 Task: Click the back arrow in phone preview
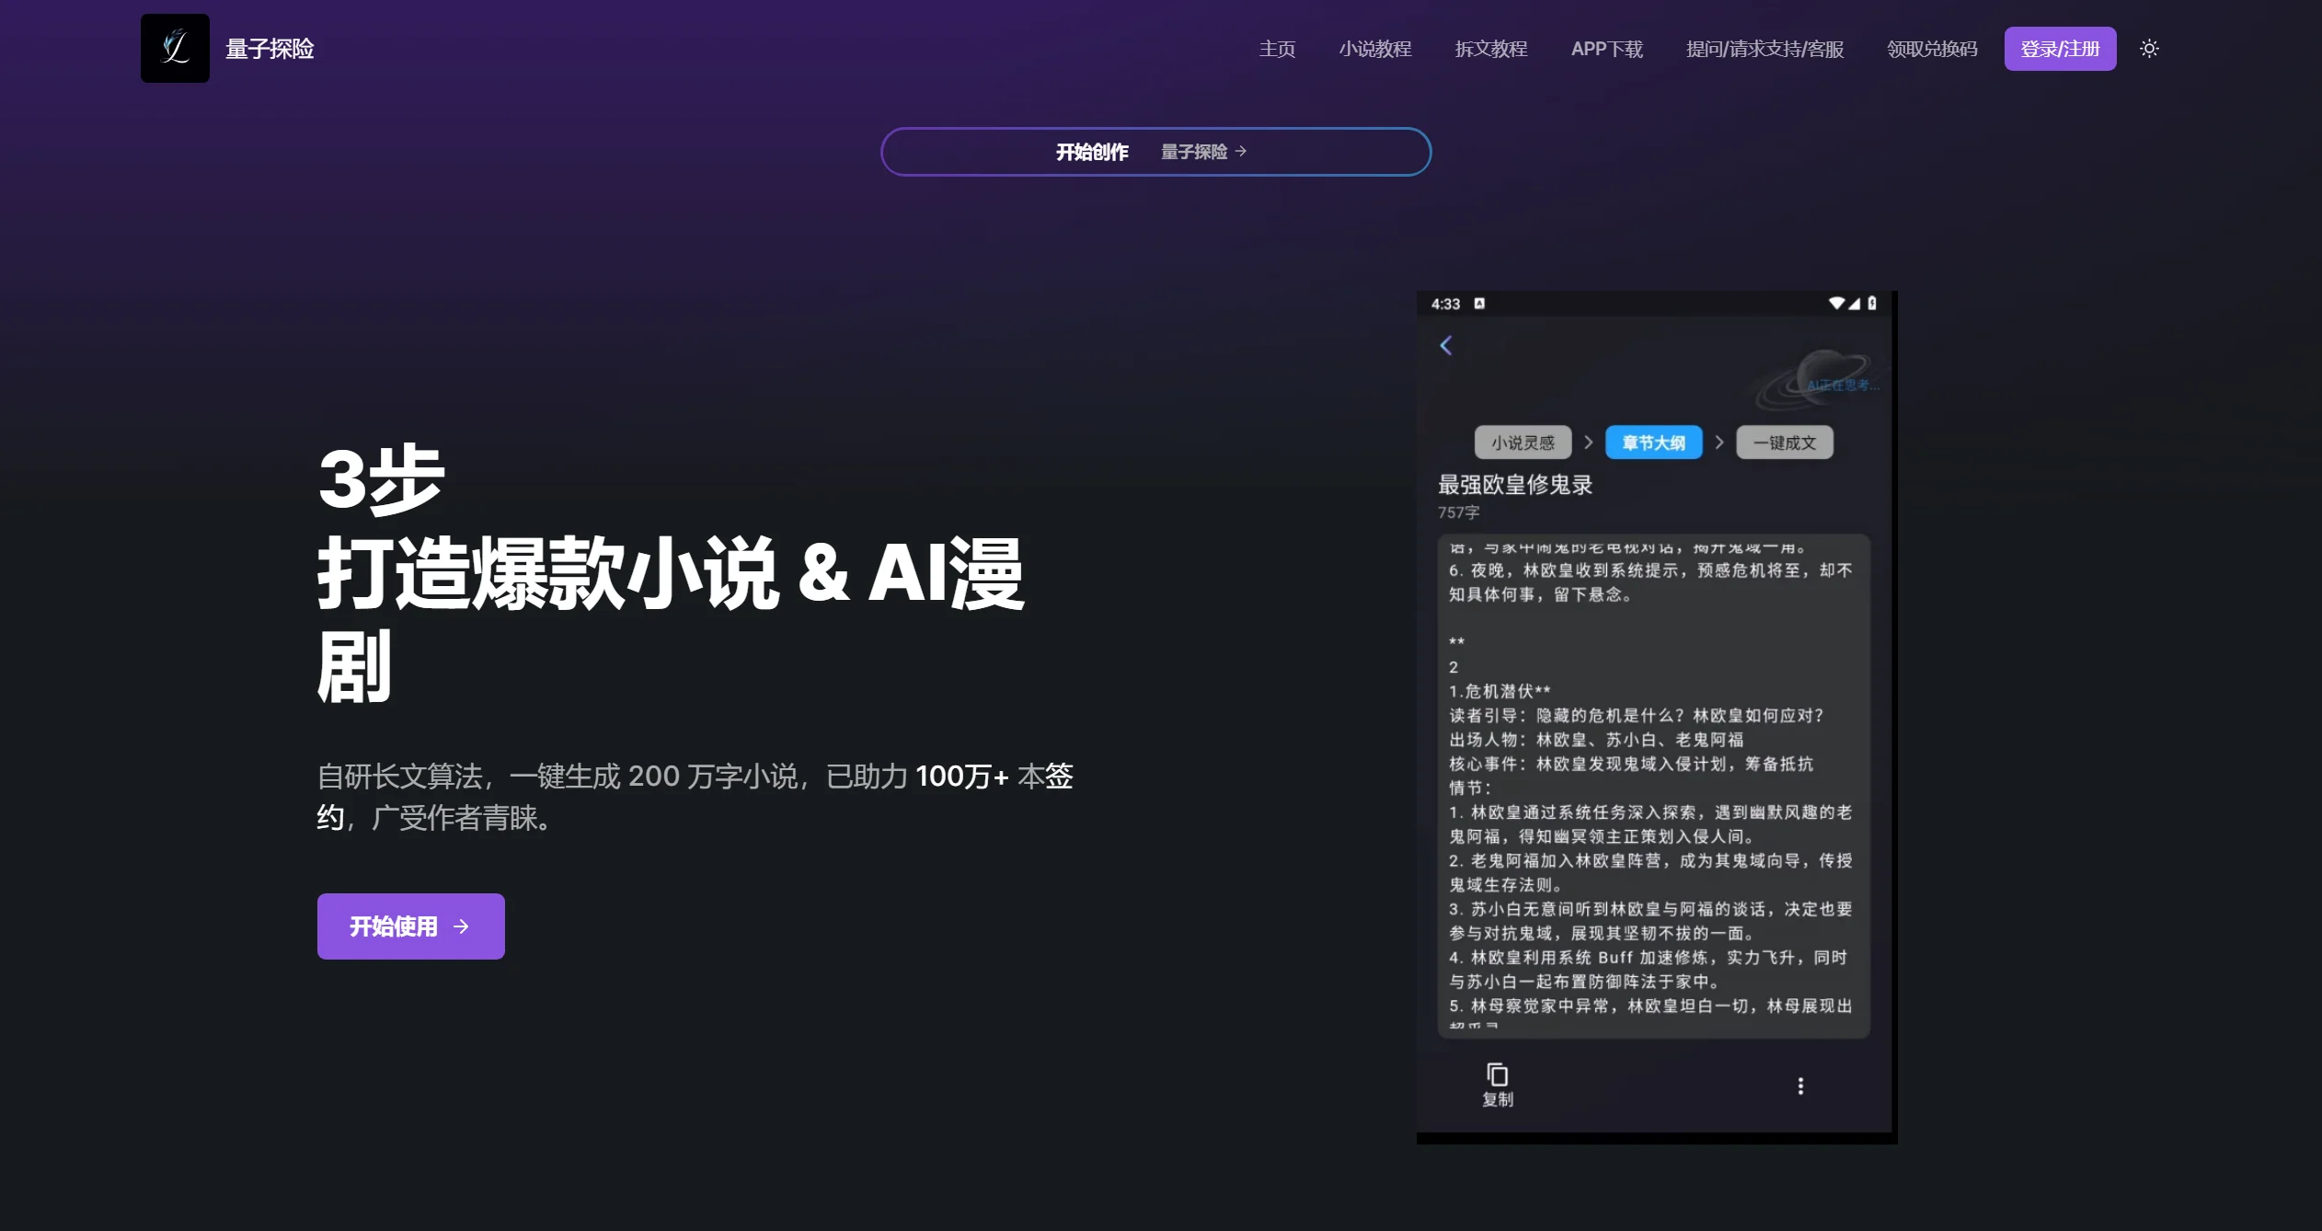[1446, 345]
